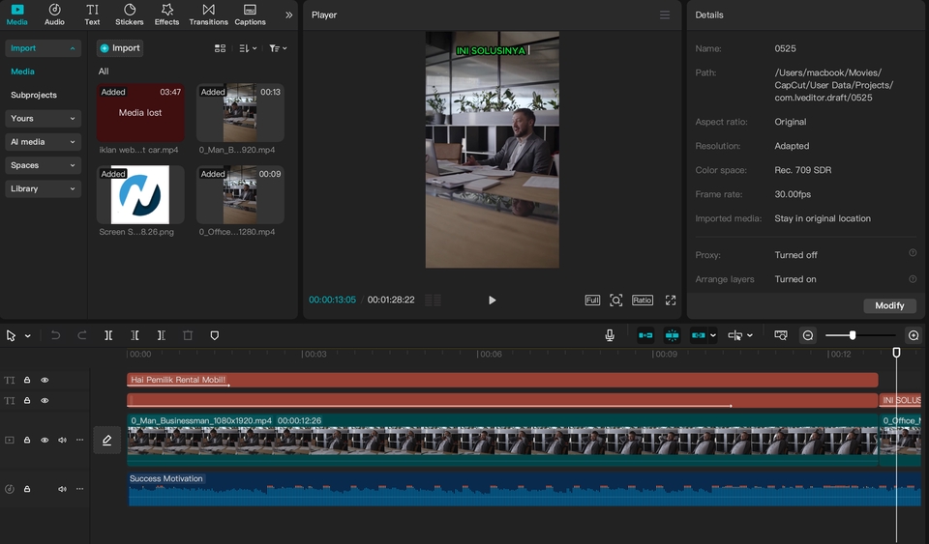Toggle the main track magnet

(645, 335)
